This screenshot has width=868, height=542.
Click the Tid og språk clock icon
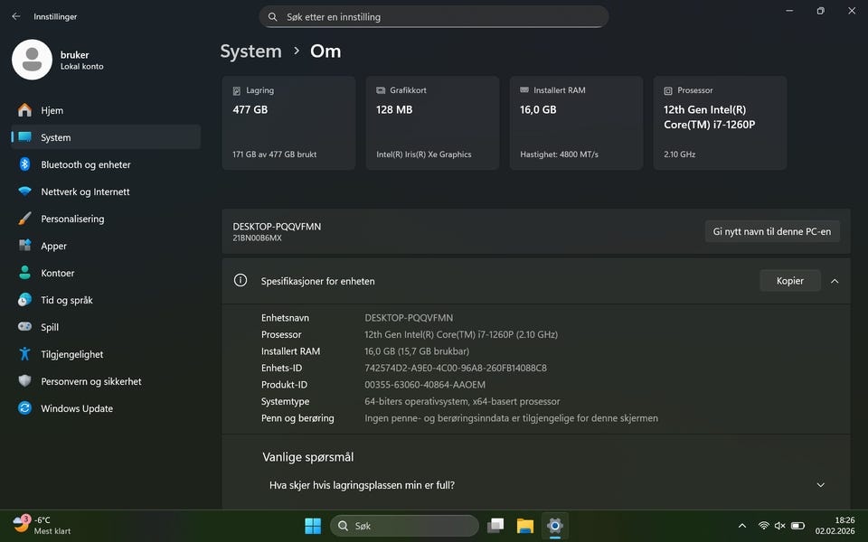pyautogui.click(x=25, y=300)
